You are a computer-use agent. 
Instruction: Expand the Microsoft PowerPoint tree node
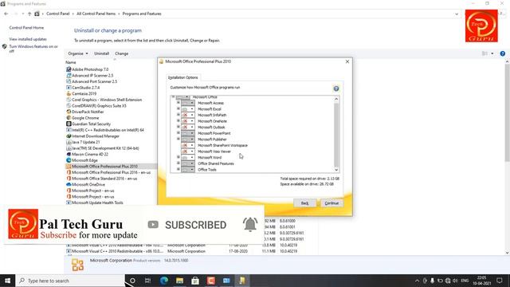(x=178, y=133)
